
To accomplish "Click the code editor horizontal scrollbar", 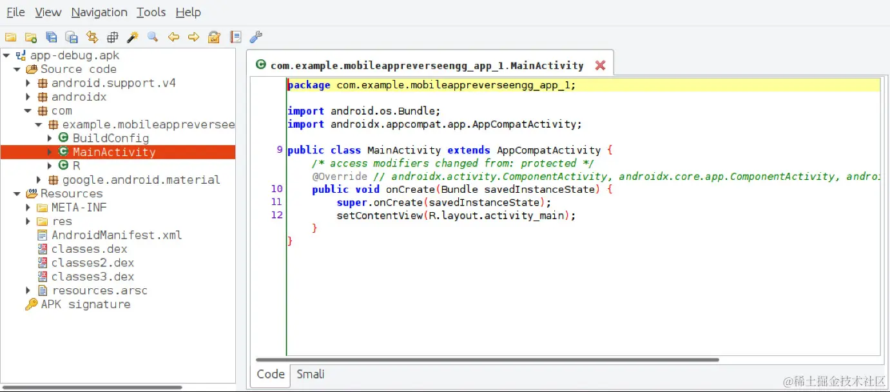I will [x=487, y=360].
